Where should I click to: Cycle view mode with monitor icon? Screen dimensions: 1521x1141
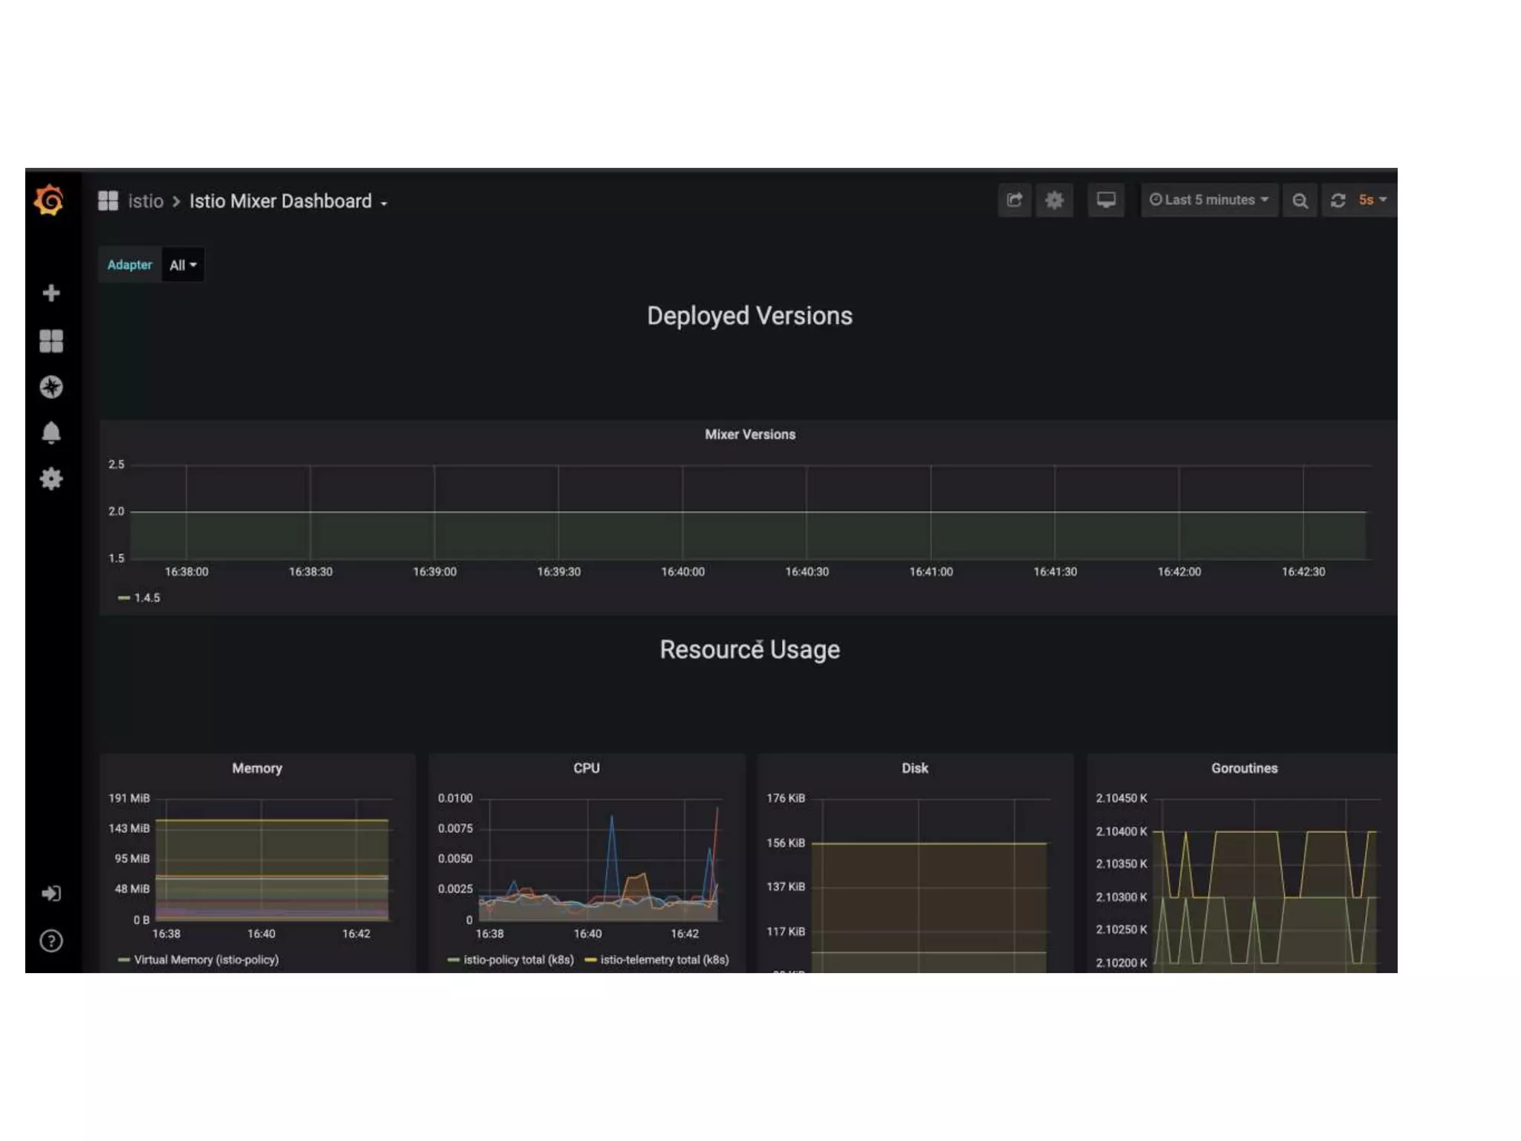click(1106, 201)
